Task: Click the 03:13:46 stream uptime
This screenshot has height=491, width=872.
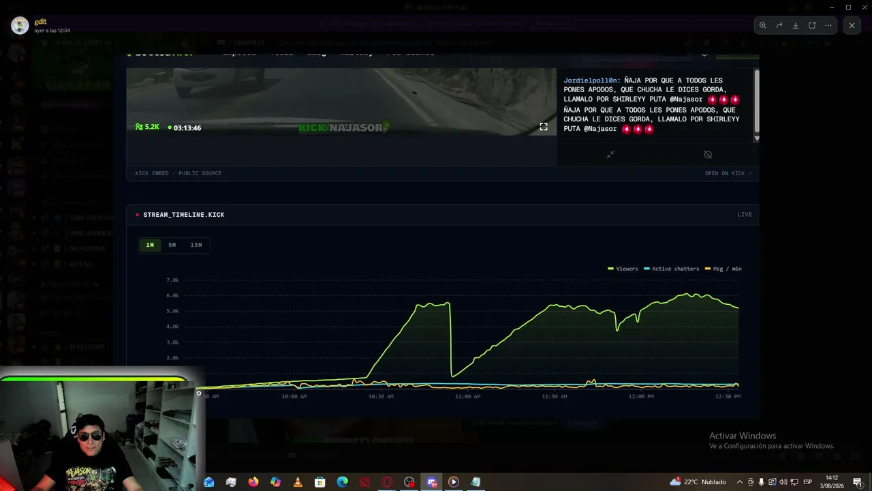Action: pos(185,128)
